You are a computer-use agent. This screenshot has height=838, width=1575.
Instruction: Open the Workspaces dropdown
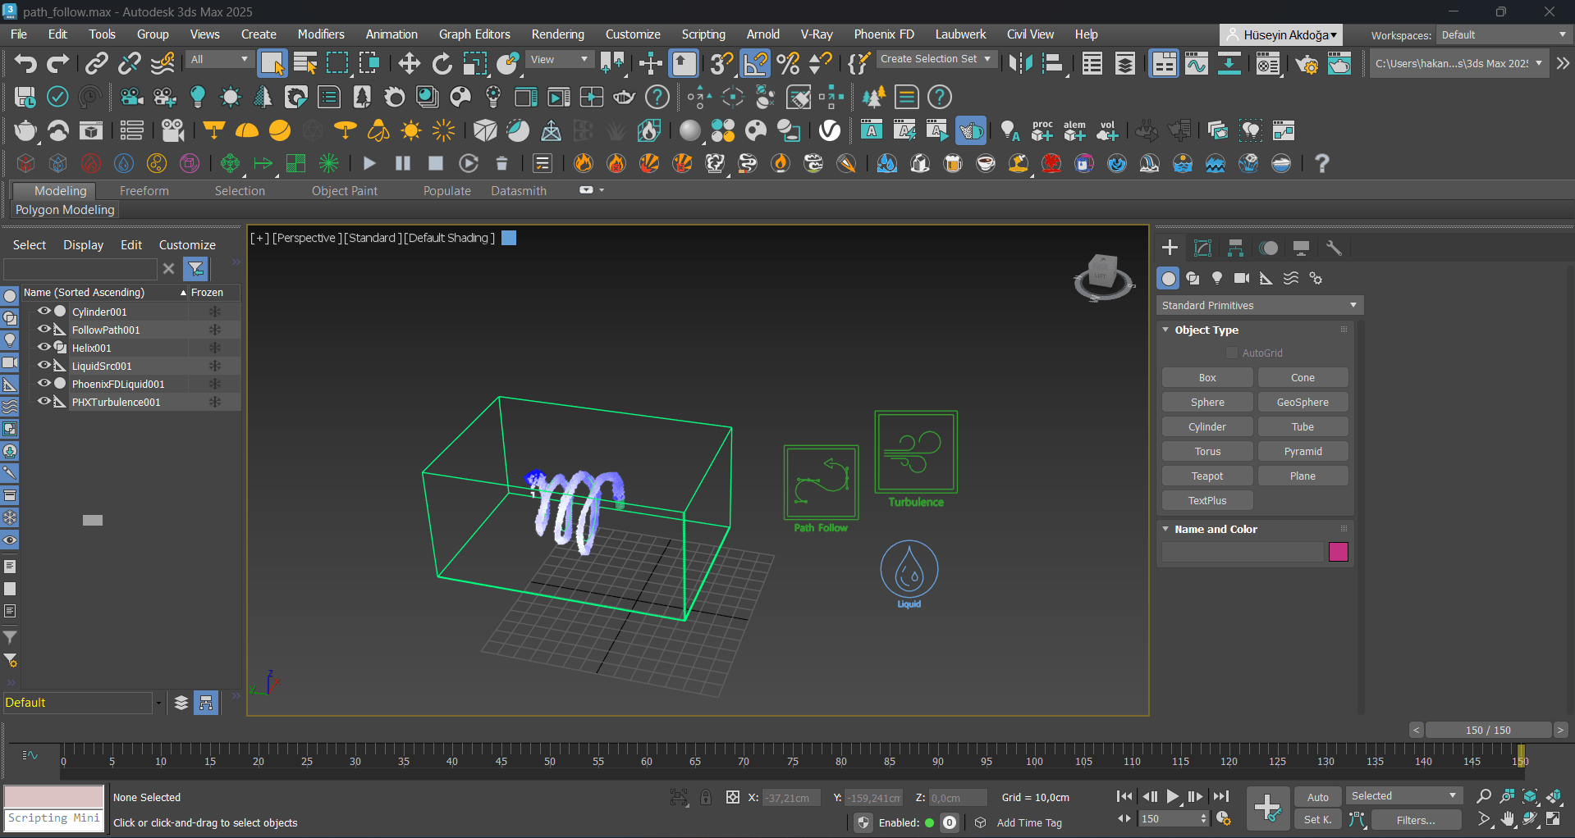click(x=1502, y=34)
